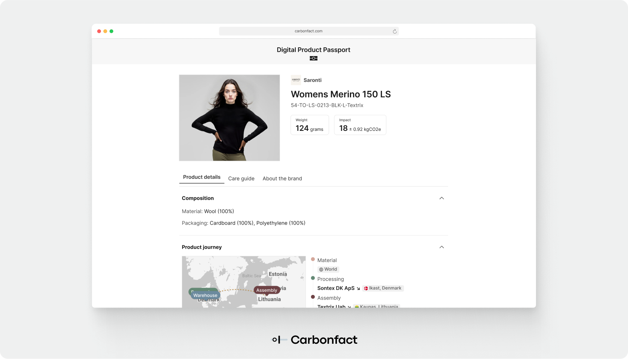
Task: Click the Weight 124 grams card
Action: 310,125
